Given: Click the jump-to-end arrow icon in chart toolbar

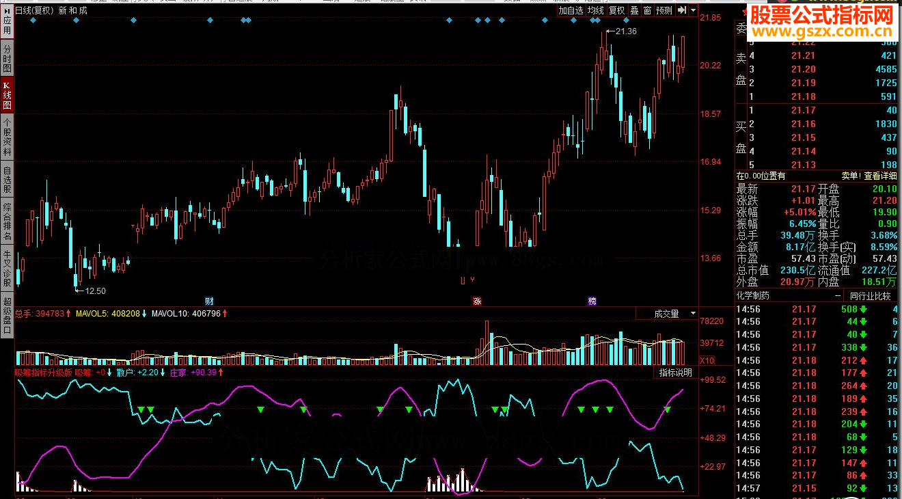Looking at the screenshot, I should pos(682,10).
